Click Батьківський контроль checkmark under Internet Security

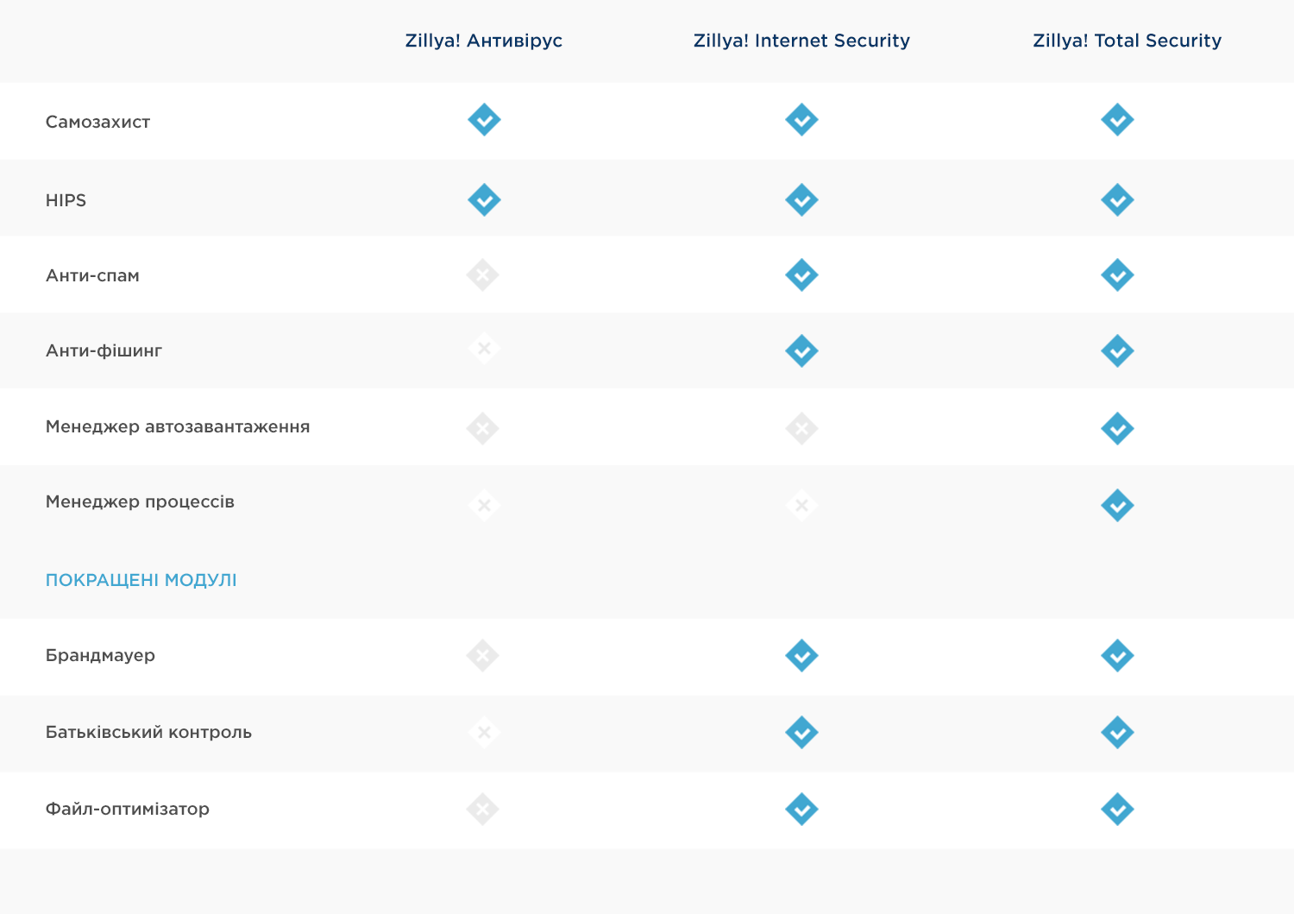coord(801,732)
